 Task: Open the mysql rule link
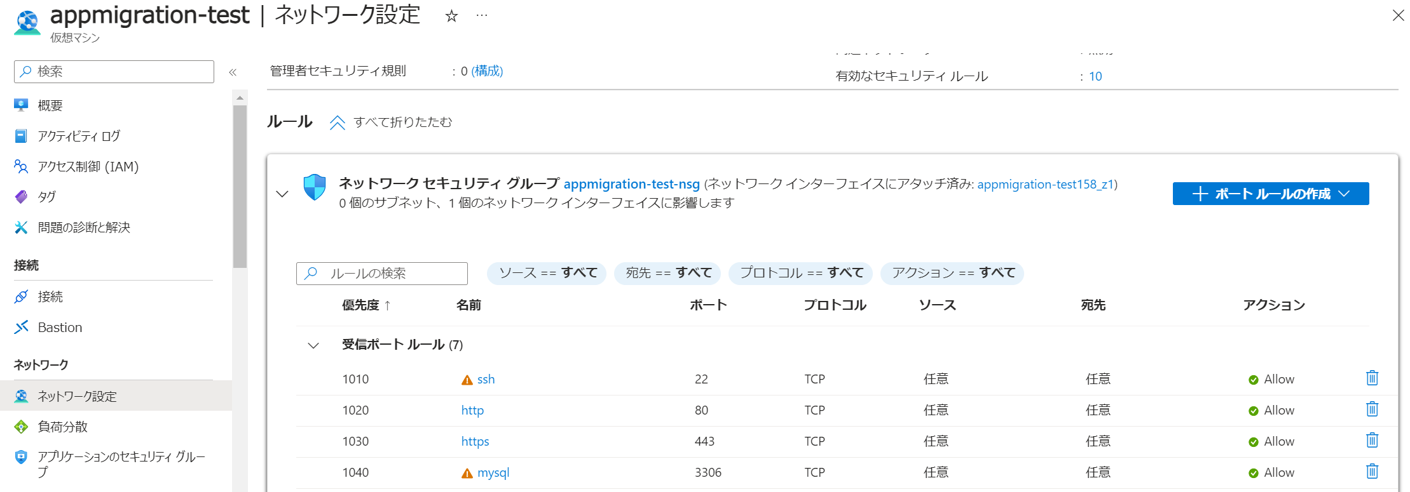pos(493,473)
